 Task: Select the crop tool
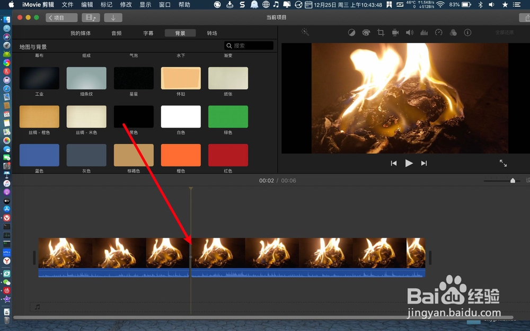pos(381,33)
